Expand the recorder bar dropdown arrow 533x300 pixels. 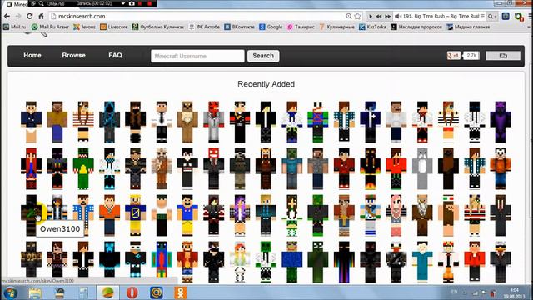coord(123,3)
